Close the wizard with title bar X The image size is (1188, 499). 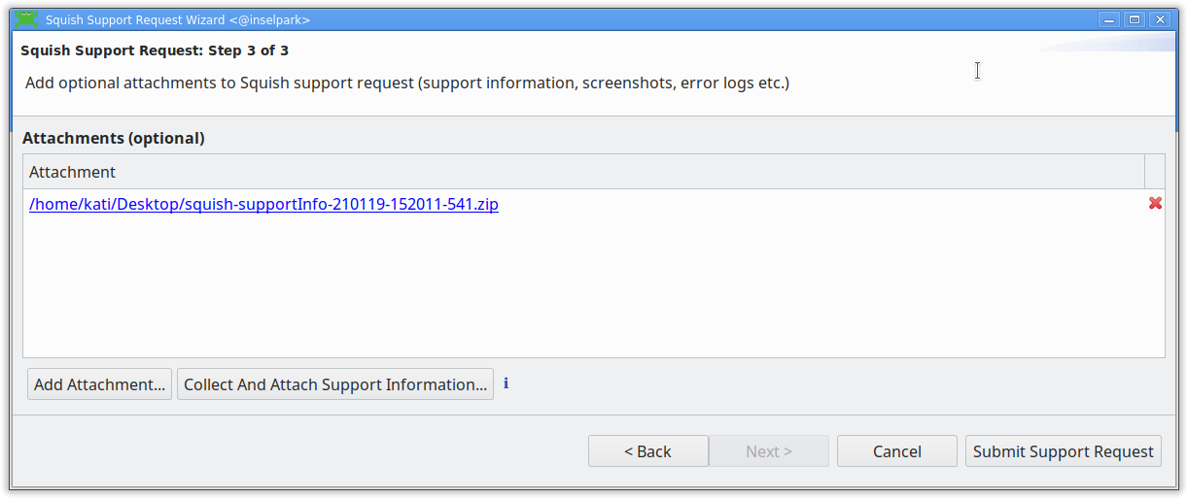click(x=1160, y=19)
